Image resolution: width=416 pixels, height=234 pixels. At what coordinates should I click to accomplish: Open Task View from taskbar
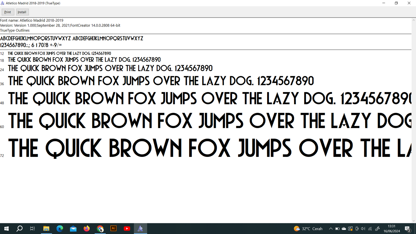point(33,229)
